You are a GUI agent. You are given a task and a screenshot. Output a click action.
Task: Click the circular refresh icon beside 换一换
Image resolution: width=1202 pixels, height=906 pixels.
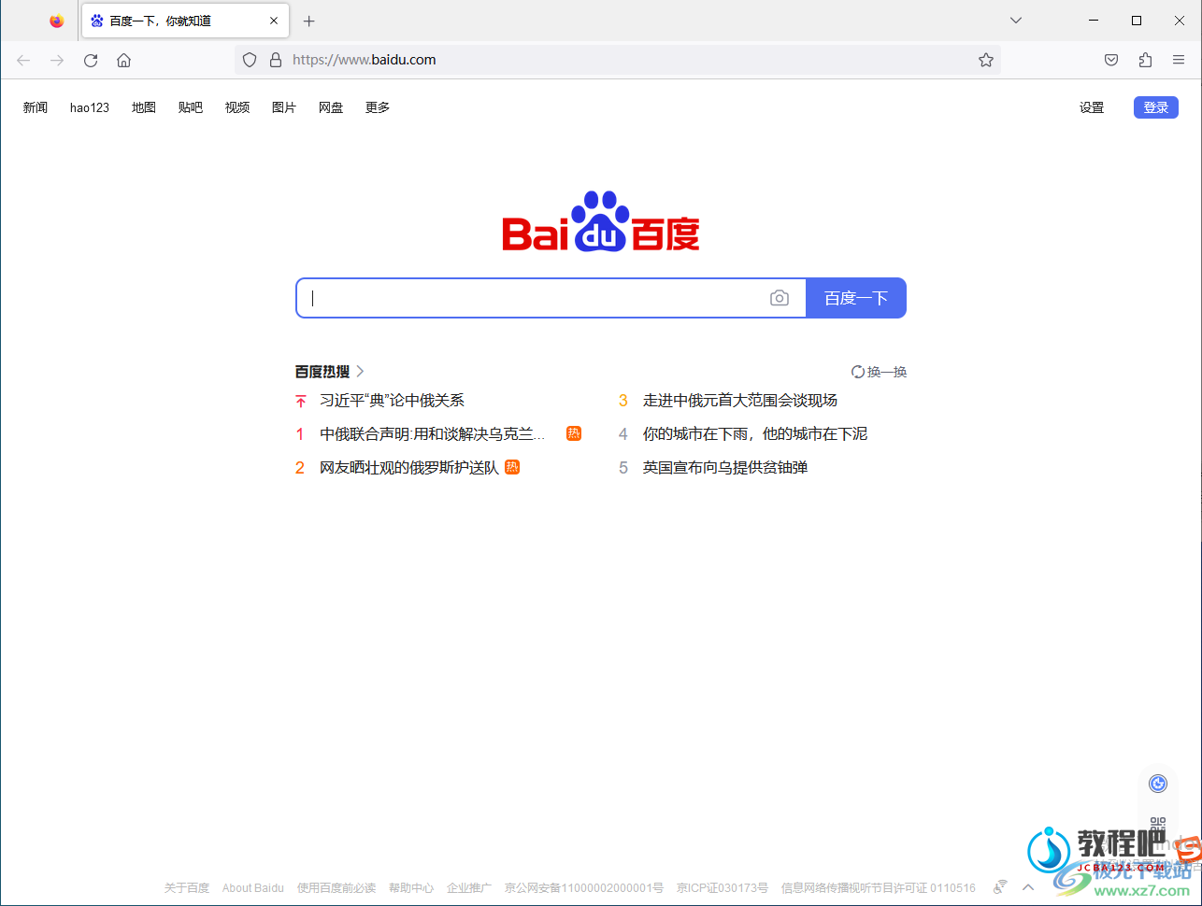click(x=858, y=372)
